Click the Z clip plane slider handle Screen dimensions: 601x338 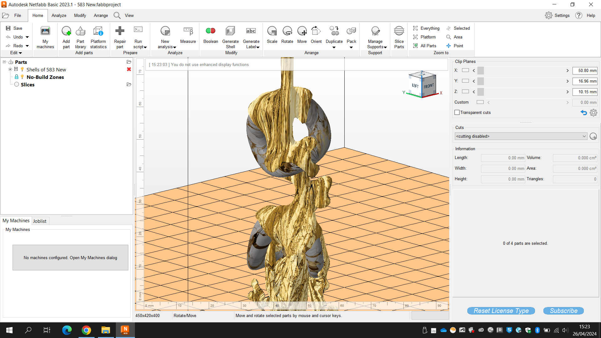click(480, 92)
